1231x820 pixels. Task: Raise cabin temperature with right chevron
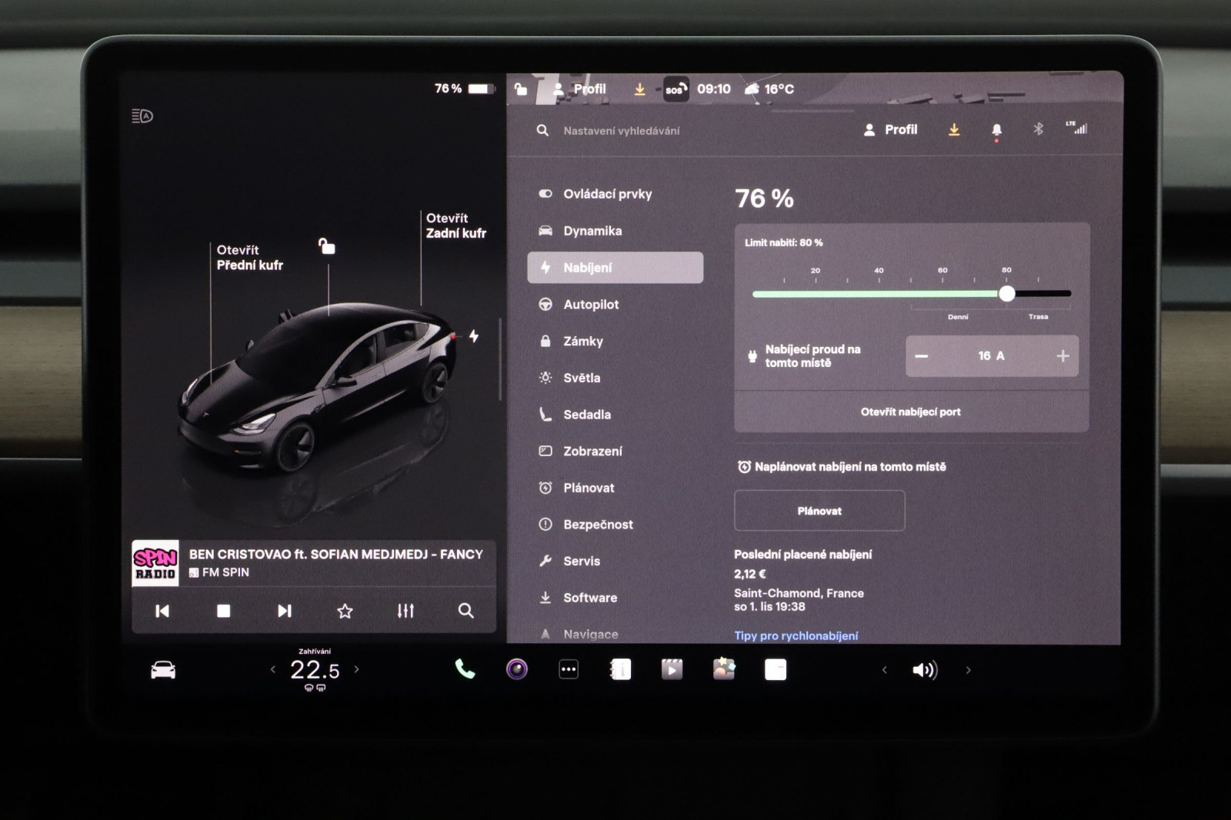tap(356, 669)
